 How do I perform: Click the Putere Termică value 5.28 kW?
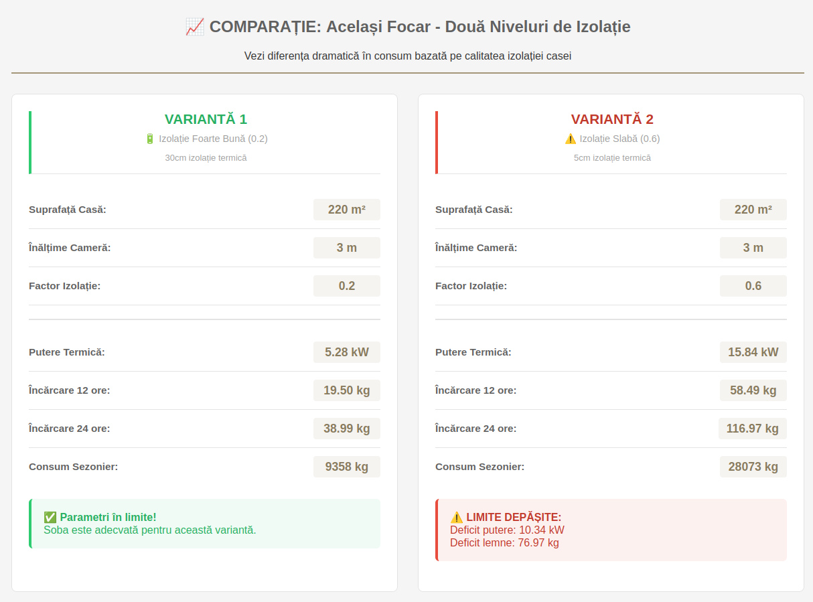[347, 352]
